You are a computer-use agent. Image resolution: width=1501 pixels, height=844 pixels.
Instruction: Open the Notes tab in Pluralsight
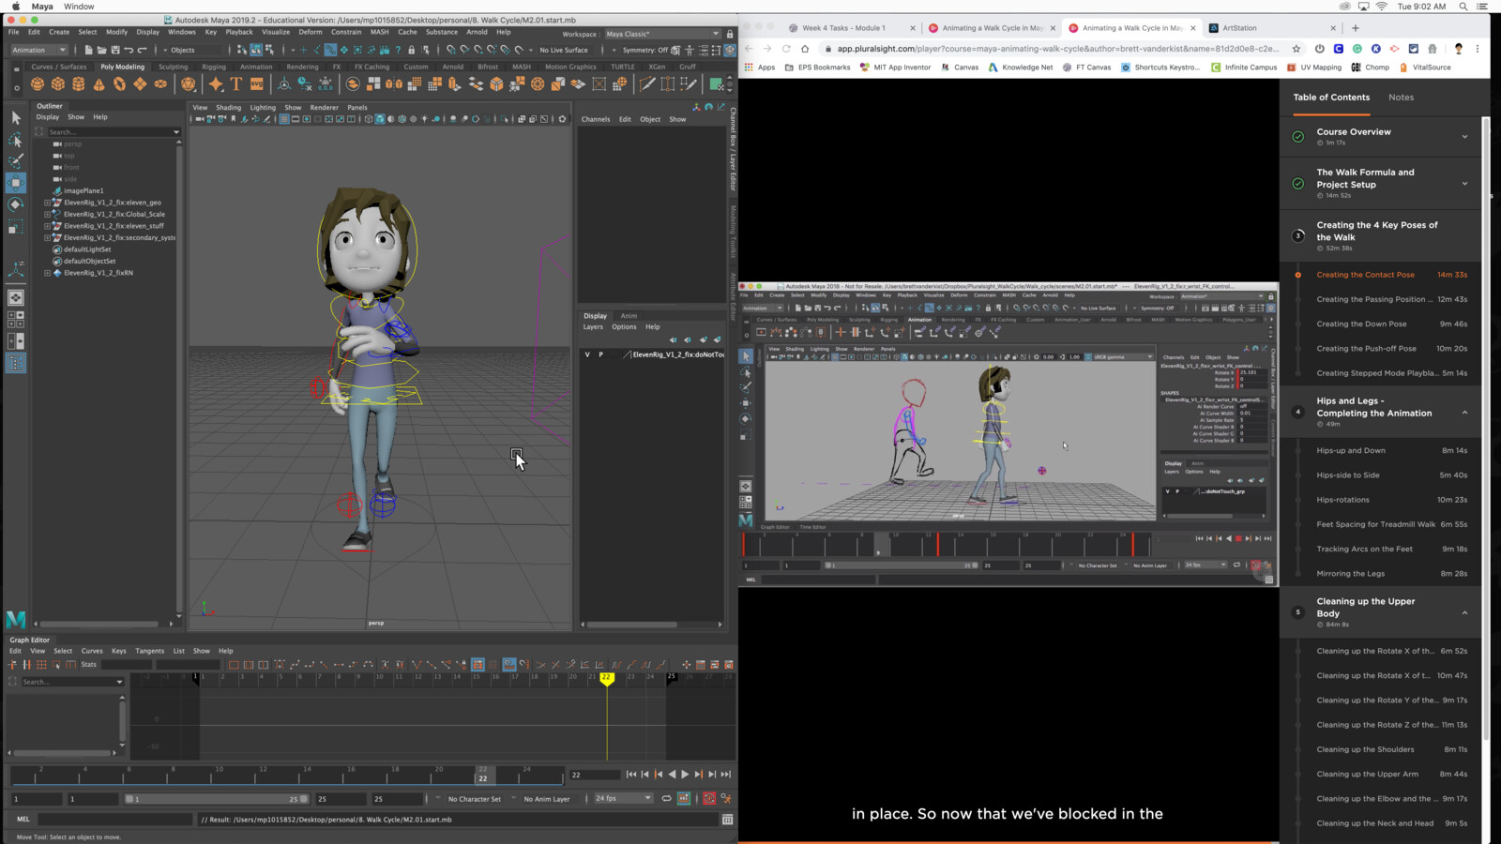[x=1401, y=98]
